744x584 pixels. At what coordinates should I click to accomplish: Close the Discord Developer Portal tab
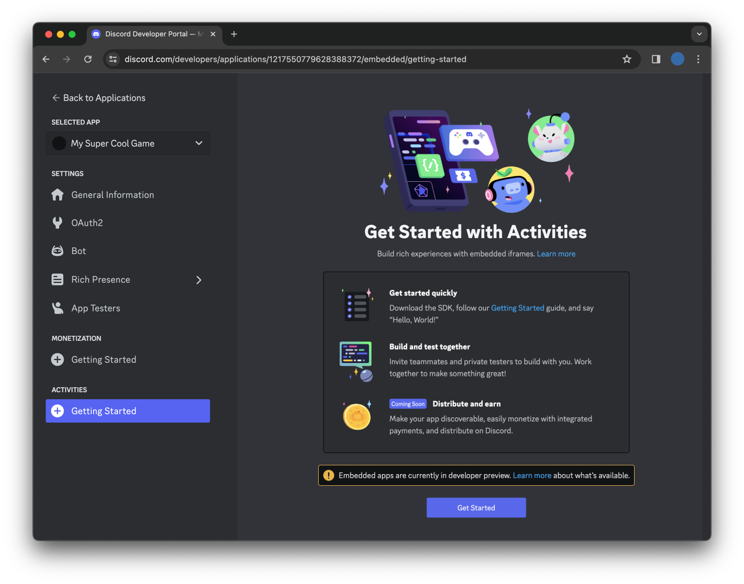pyautogui.click(x=213, y=34)
